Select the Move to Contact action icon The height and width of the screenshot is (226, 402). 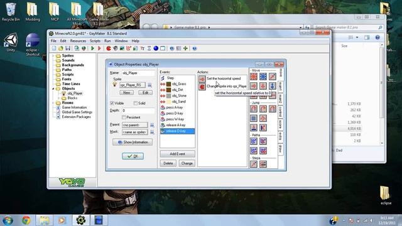pyautogui.click(x=254, y=127)
